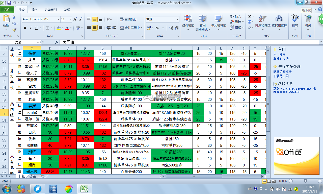The width and height of the screenshot is (323, 194).
Task: Click the Format Painter brush icon
Action: pos(14,30)
